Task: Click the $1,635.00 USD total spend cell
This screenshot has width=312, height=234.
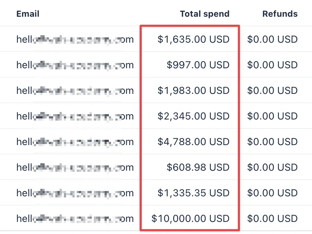Action: pos(193,39)
